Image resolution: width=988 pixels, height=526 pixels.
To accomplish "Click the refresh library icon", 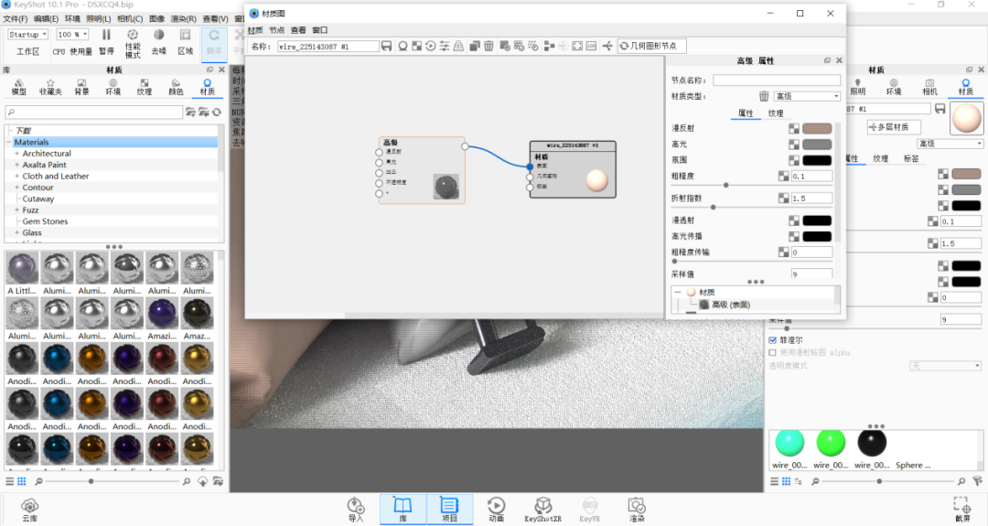I will (217, 113).
